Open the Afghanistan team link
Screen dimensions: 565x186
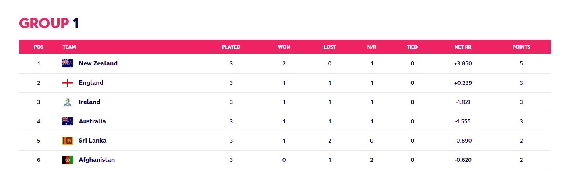tap(97, 160)
